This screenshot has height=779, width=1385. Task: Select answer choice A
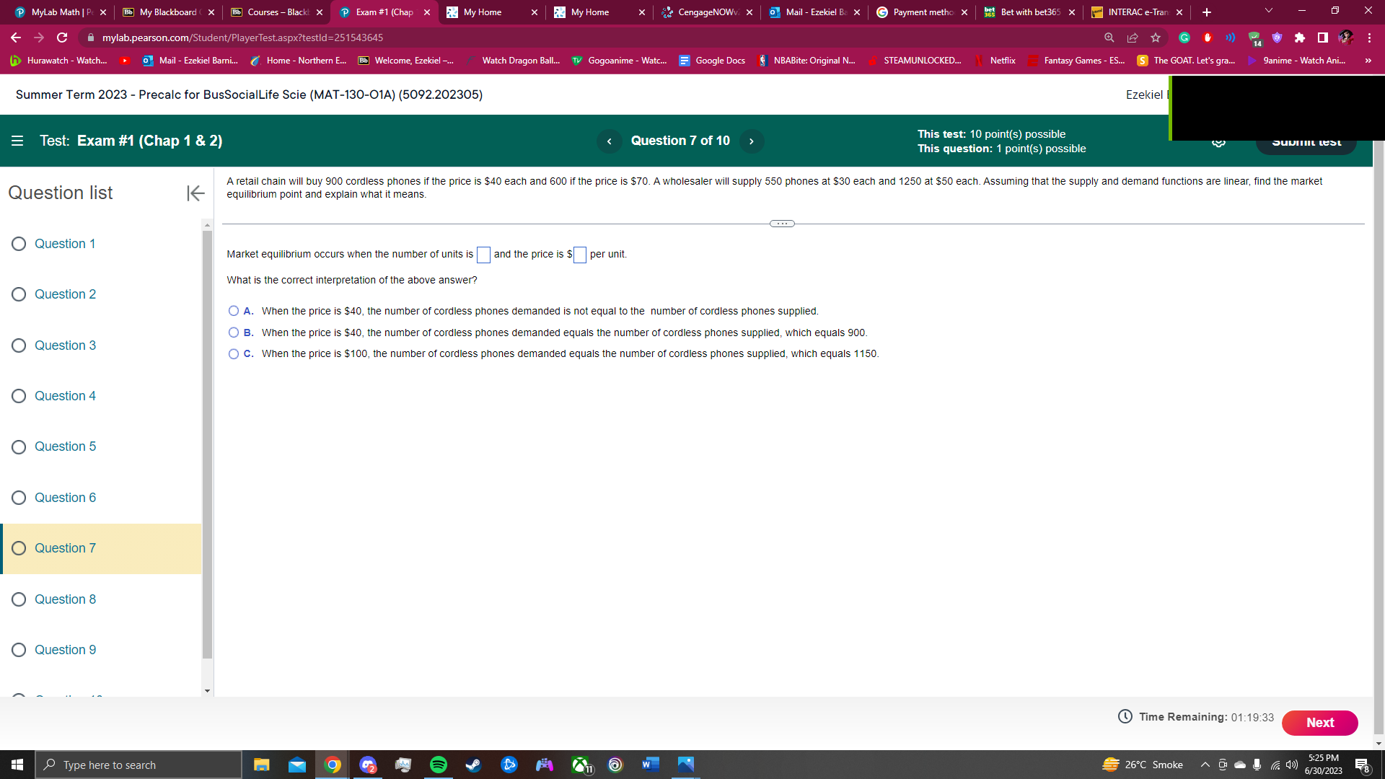click(x=233, y=311)
